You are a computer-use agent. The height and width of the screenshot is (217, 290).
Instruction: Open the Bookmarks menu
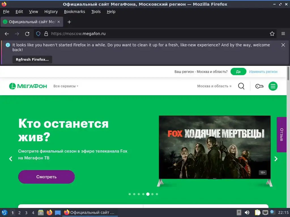click(74, 12)
